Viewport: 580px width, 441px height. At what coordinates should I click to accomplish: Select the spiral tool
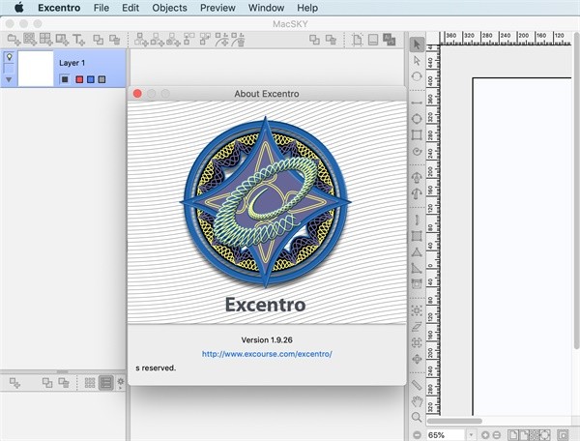click(417, 151)
